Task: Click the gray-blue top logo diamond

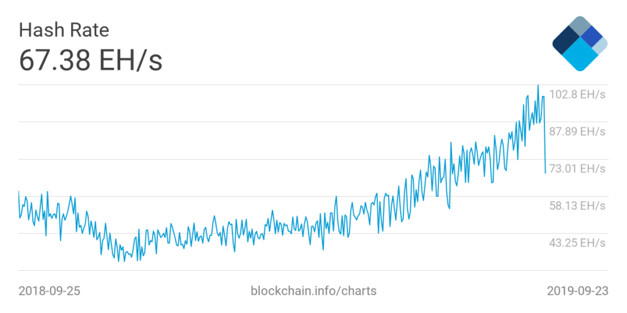Action: click(580, 26)
